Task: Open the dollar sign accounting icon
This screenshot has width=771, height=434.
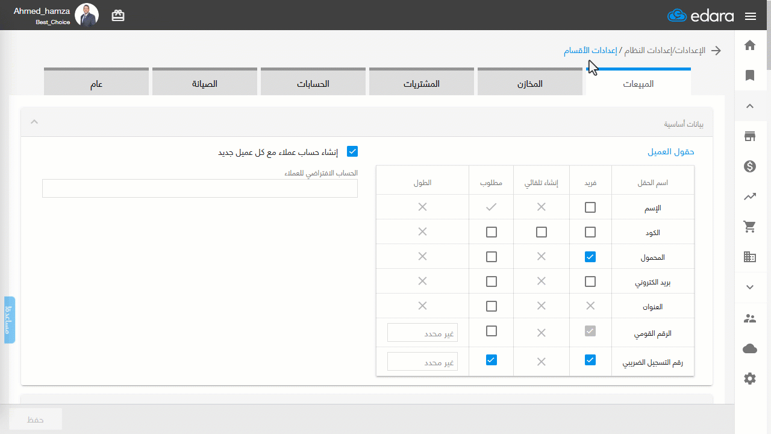Action: click(x=750, y=166)
